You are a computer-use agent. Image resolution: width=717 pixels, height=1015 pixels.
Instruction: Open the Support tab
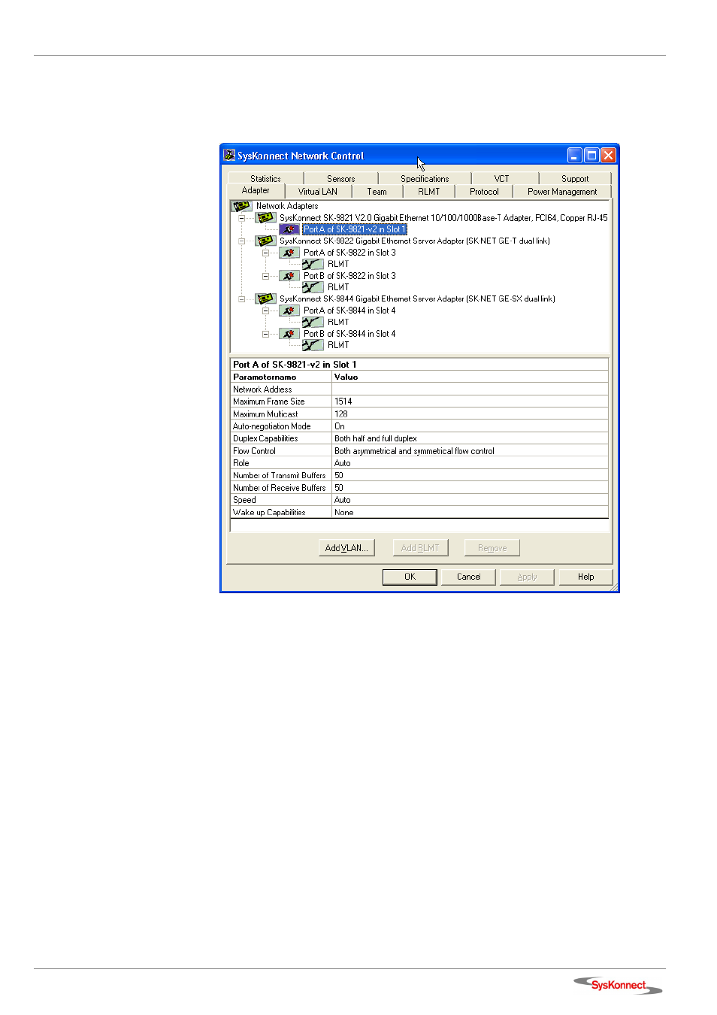click(x=575, y=179)
